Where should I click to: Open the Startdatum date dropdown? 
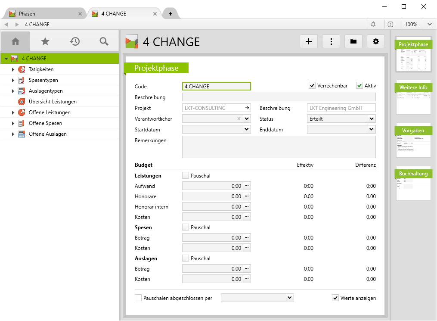(247, 129)
